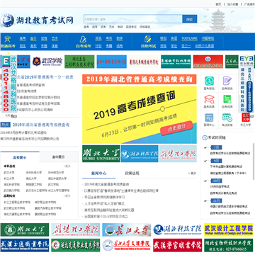Show next slide in score banner
The height and width of the screenshot is (255, 255).
(x=190, y=115)
